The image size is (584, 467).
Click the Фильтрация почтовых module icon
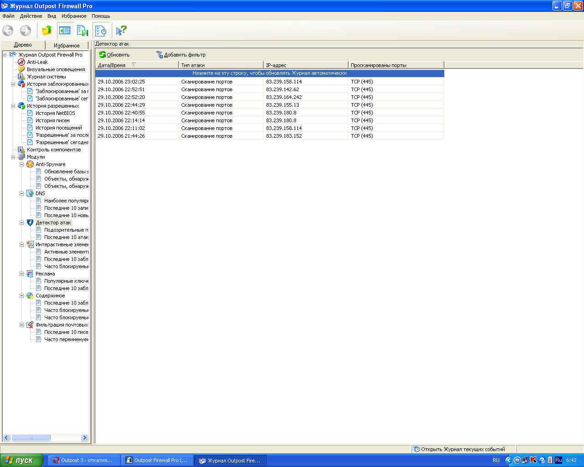tap(30, 325)
